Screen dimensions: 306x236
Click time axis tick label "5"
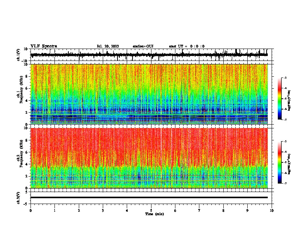(x=151, y=211)
